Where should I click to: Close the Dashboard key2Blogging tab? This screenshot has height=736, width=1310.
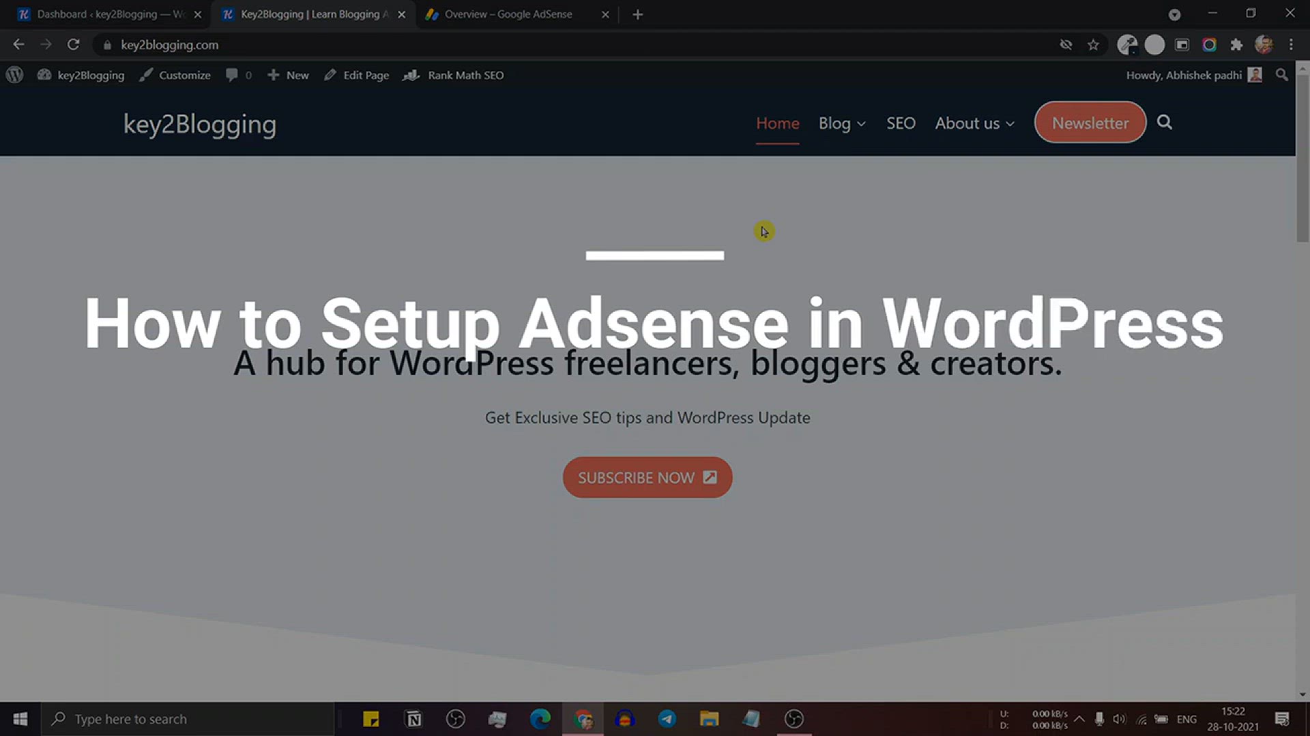pyautogui.click(x=198, y=14)
